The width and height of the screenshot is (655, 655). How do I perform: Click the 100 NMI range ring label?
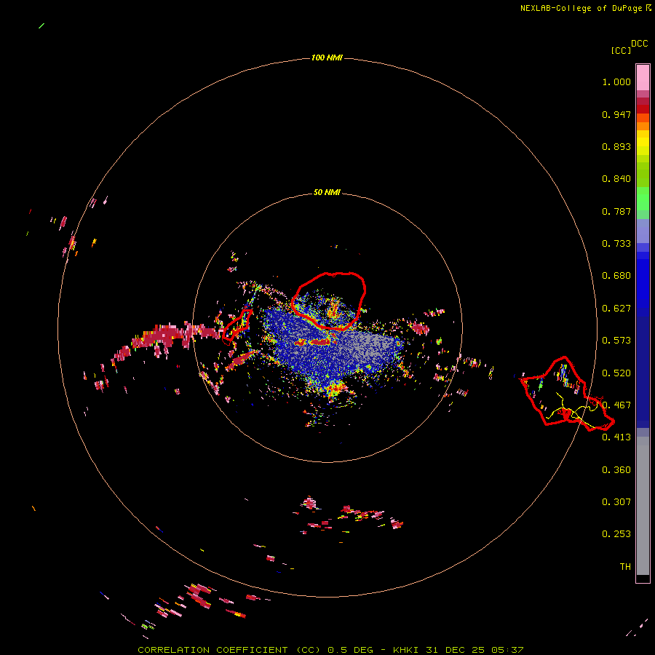coord(327,57)
